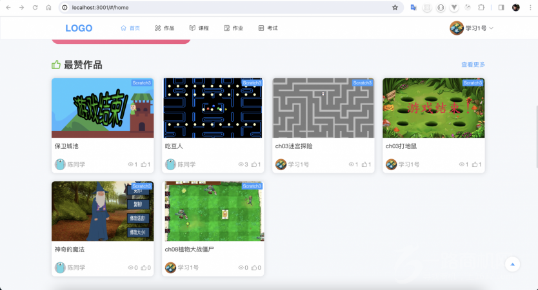
Task: Click the browser home icon
Action: (x=48, y=8)
